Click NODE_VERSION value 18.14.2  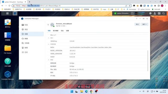(x=72, y=51)
